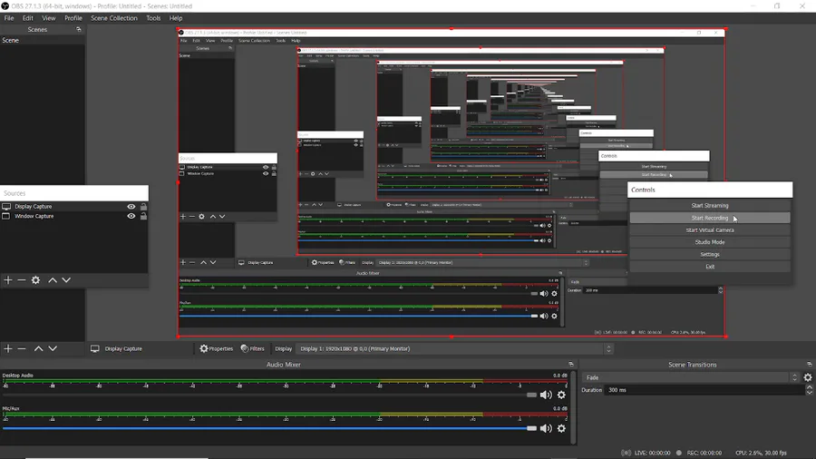Click Start Virtual Camera button
Image resolution: width=816 pixels, height=459 pixels.
[x=710, y=230]
